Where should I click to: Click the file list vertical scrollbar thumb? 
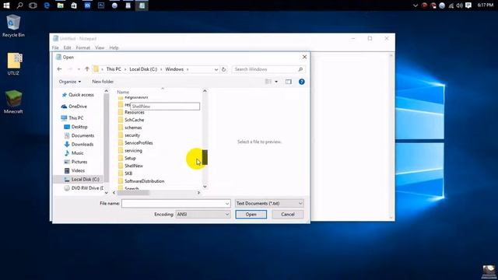tap(205, 157)
